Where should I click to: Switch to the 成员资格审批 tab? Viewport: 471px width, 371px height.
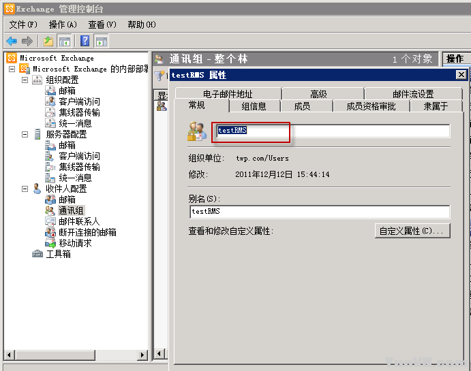click(x=371, y=106)
